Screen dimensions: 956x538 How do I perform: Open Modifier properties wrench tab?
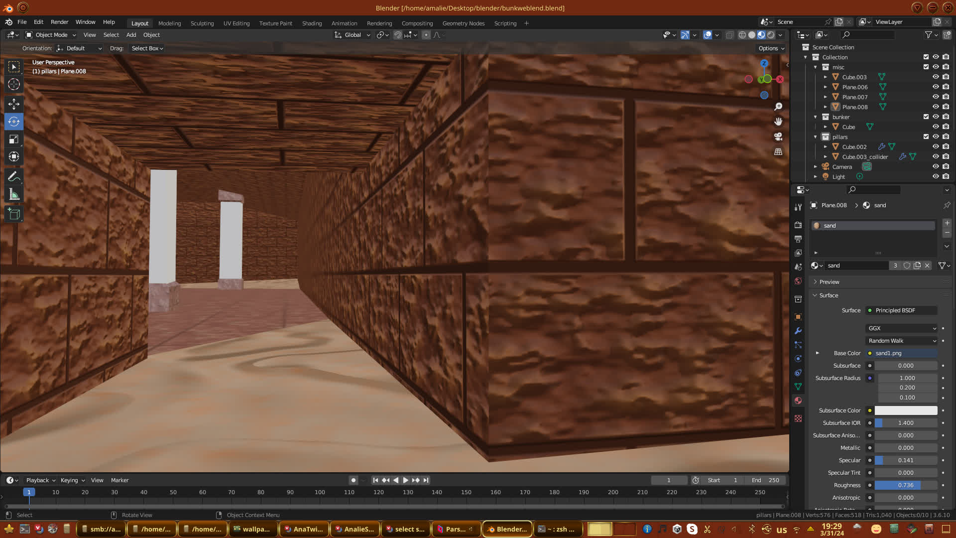point(798,331)
